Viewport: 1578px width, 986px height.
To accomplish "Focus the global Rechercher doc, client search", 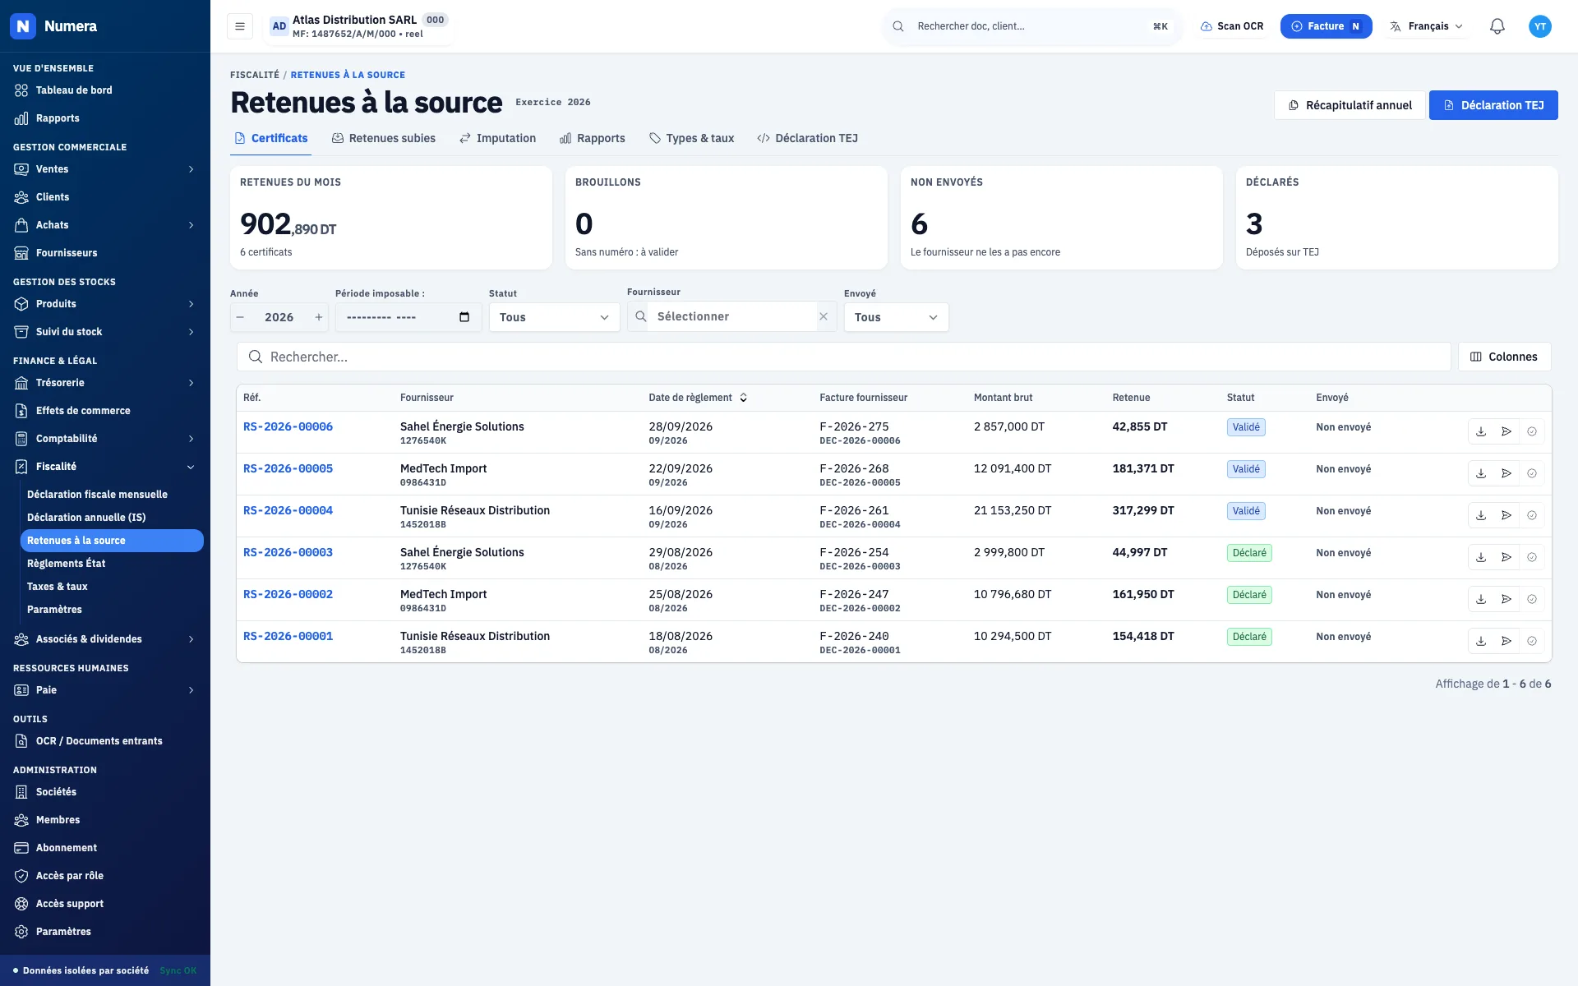I will (x=1032, y=26).
